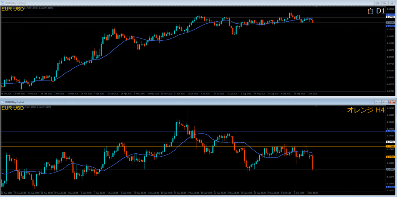Select the white 1.17786 price tag in Daily chart
This screenshot has width=397, height=197.
coord(390,17)
